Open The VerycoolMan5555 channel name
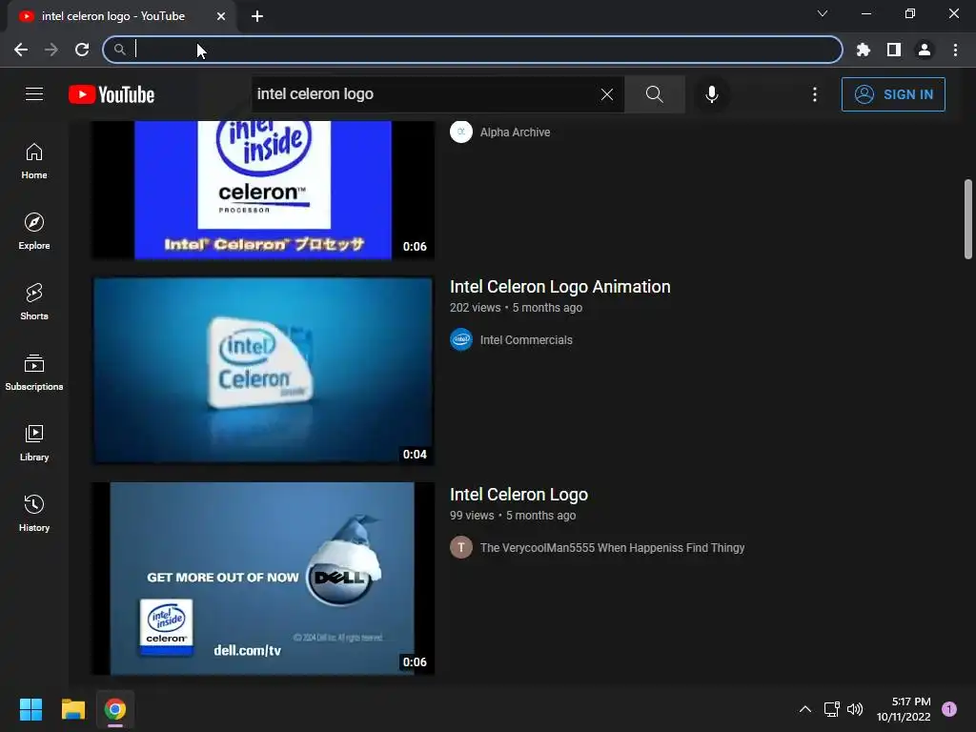The image size is (976, 732). (x=612, y=548)
